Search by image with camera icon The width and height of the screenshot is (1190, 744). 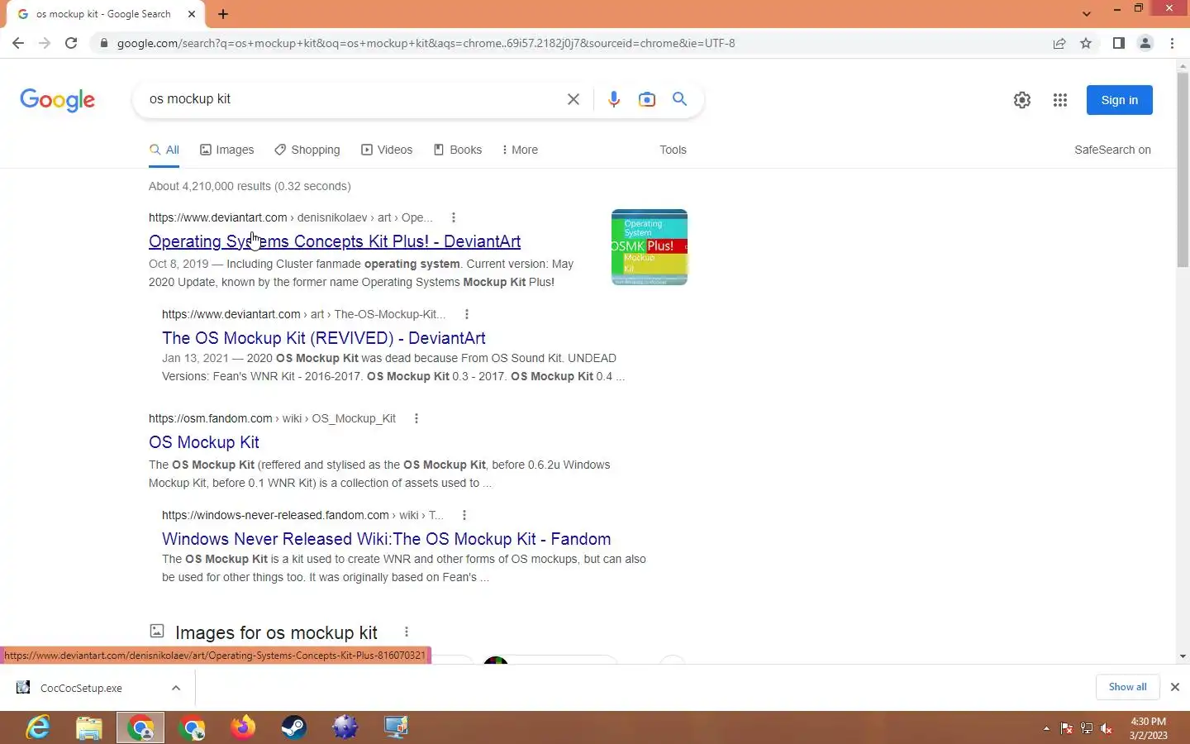647,99
